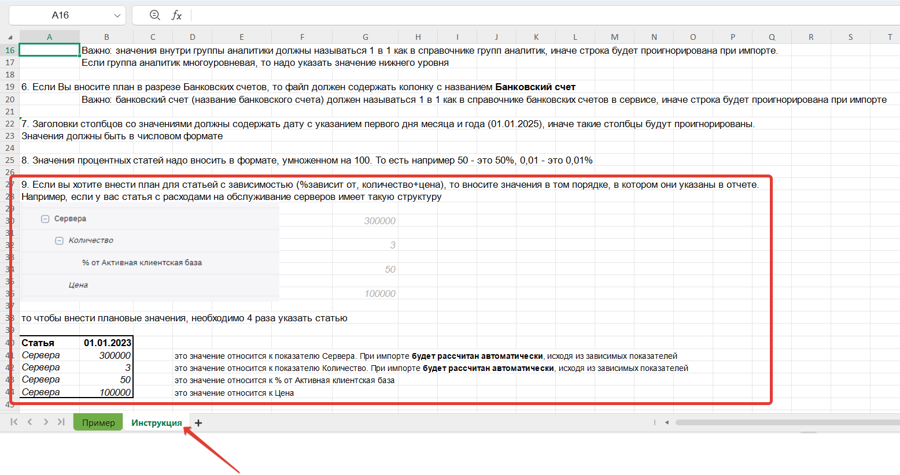The image size is (900, 475).
Task: Click the magnifier icon beside the Name box
Action: click(x=154, y=15)
